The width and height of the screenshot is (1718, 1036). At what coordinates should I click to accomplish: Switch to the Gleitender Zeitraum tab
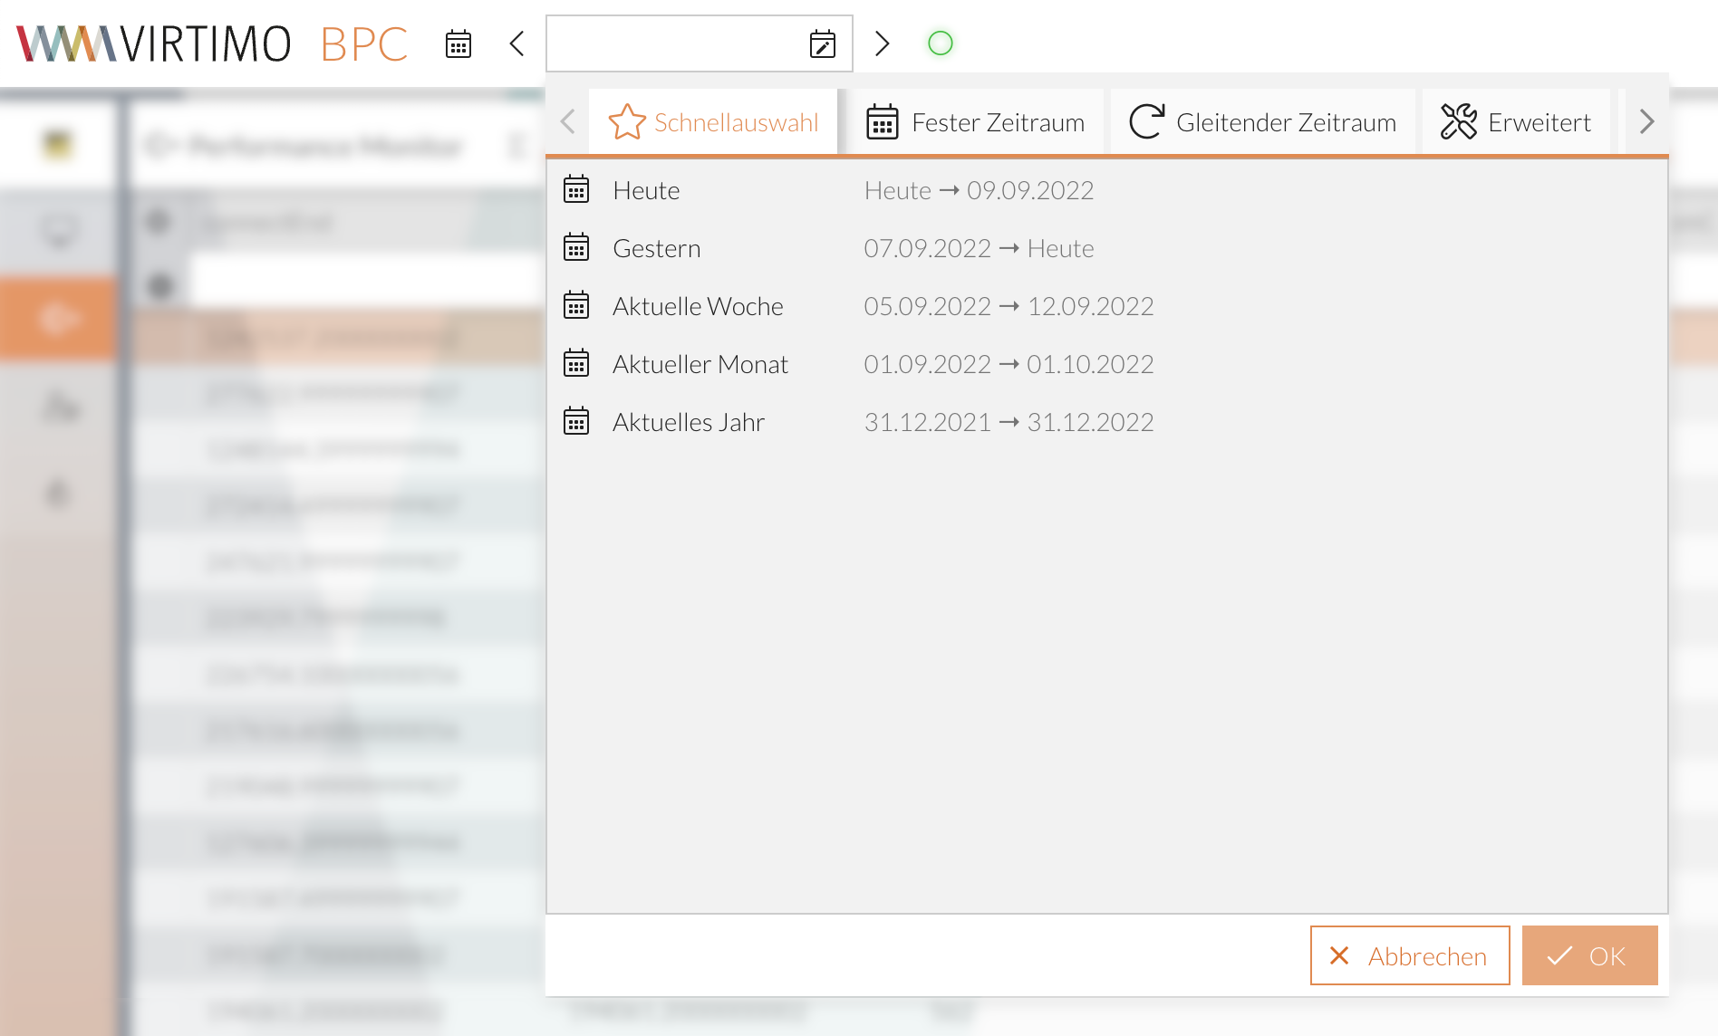coord(1262,122)
